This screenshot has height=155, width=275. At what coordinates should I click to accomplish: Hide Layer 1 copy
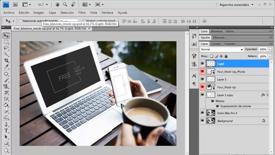(202, 95)
